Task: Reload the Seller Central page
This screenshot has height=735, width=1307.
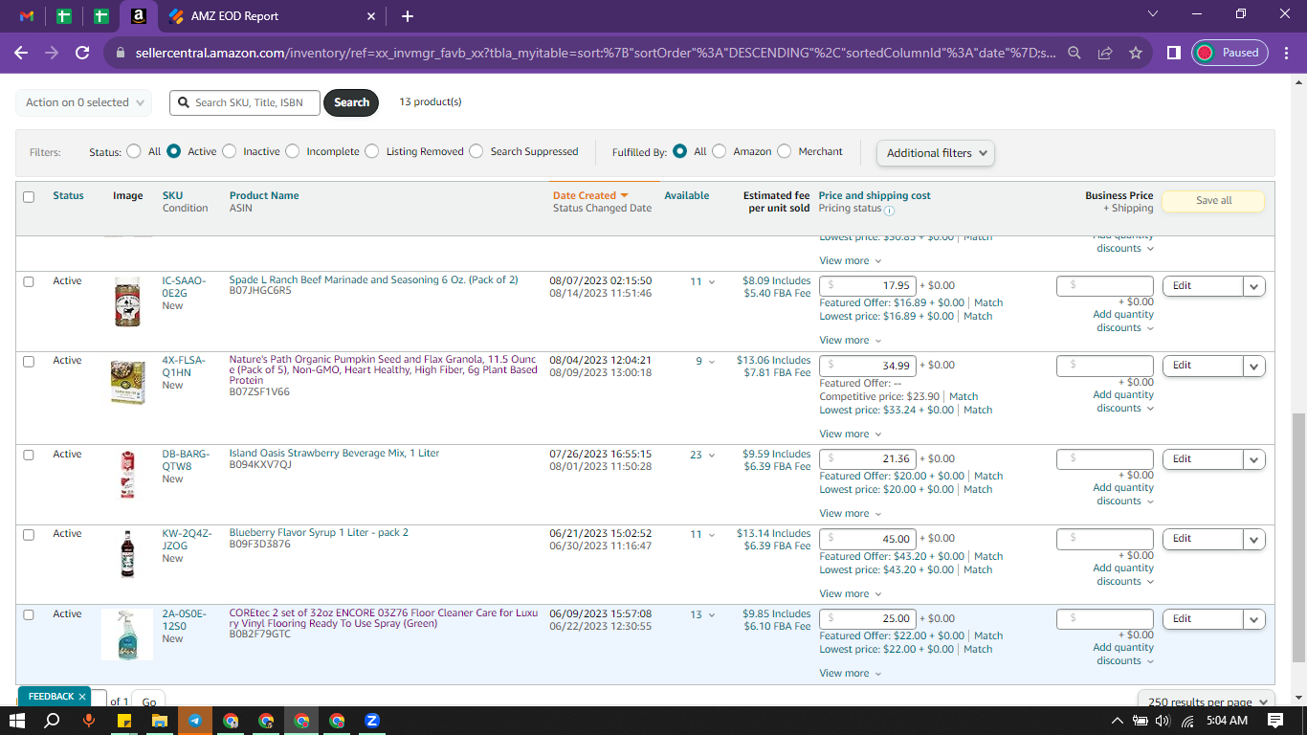Action: [82, 53]
